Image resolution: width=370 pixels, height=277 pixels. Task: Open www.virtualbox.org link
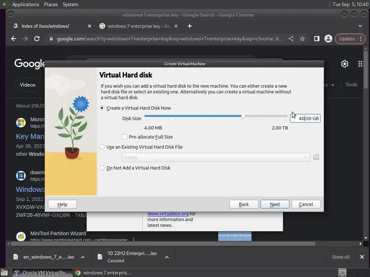[168, 214]
